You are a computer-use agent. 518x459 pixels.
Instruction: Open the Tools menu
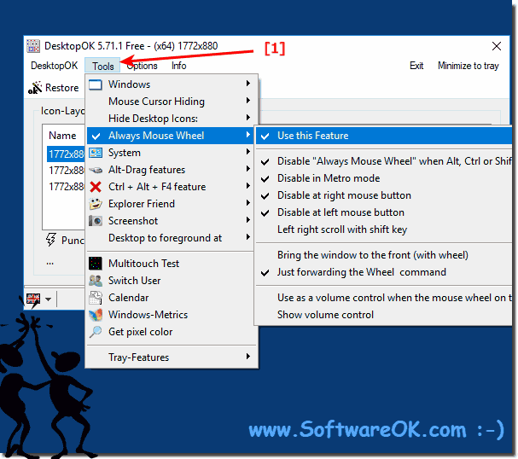point(102,66)
